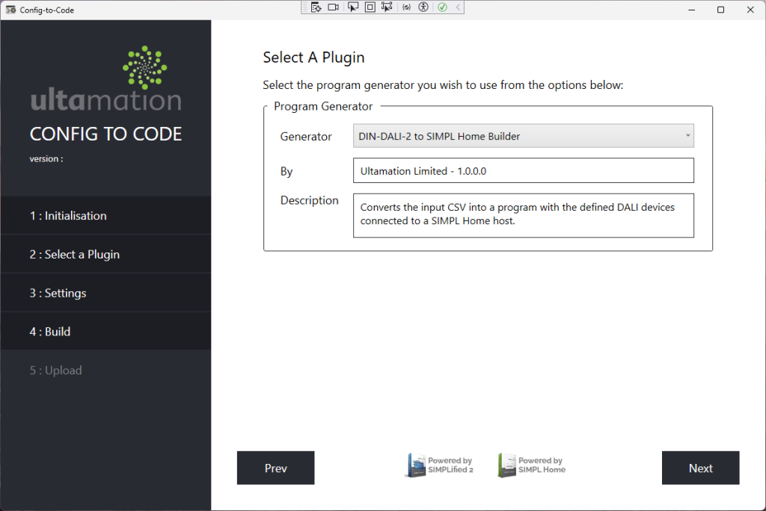Click the Powered by SIMPL Home logo
Image resolution: width=766 pixels, height=511 pixels.
[x=531, y=465]
